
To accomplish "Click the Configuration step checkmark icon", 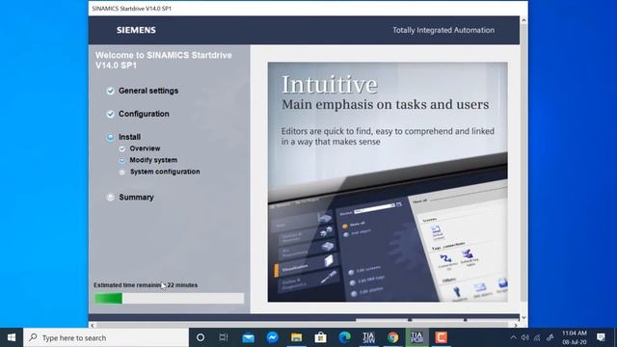I will click(x=111, y=114).
